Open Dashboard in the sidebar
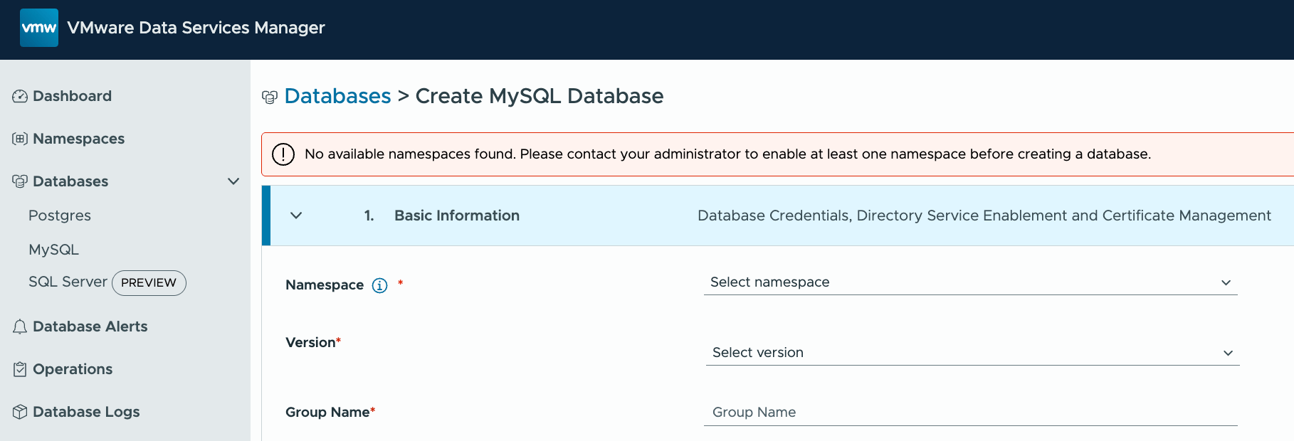This screenshot has height=441, width=1294. 72,96
